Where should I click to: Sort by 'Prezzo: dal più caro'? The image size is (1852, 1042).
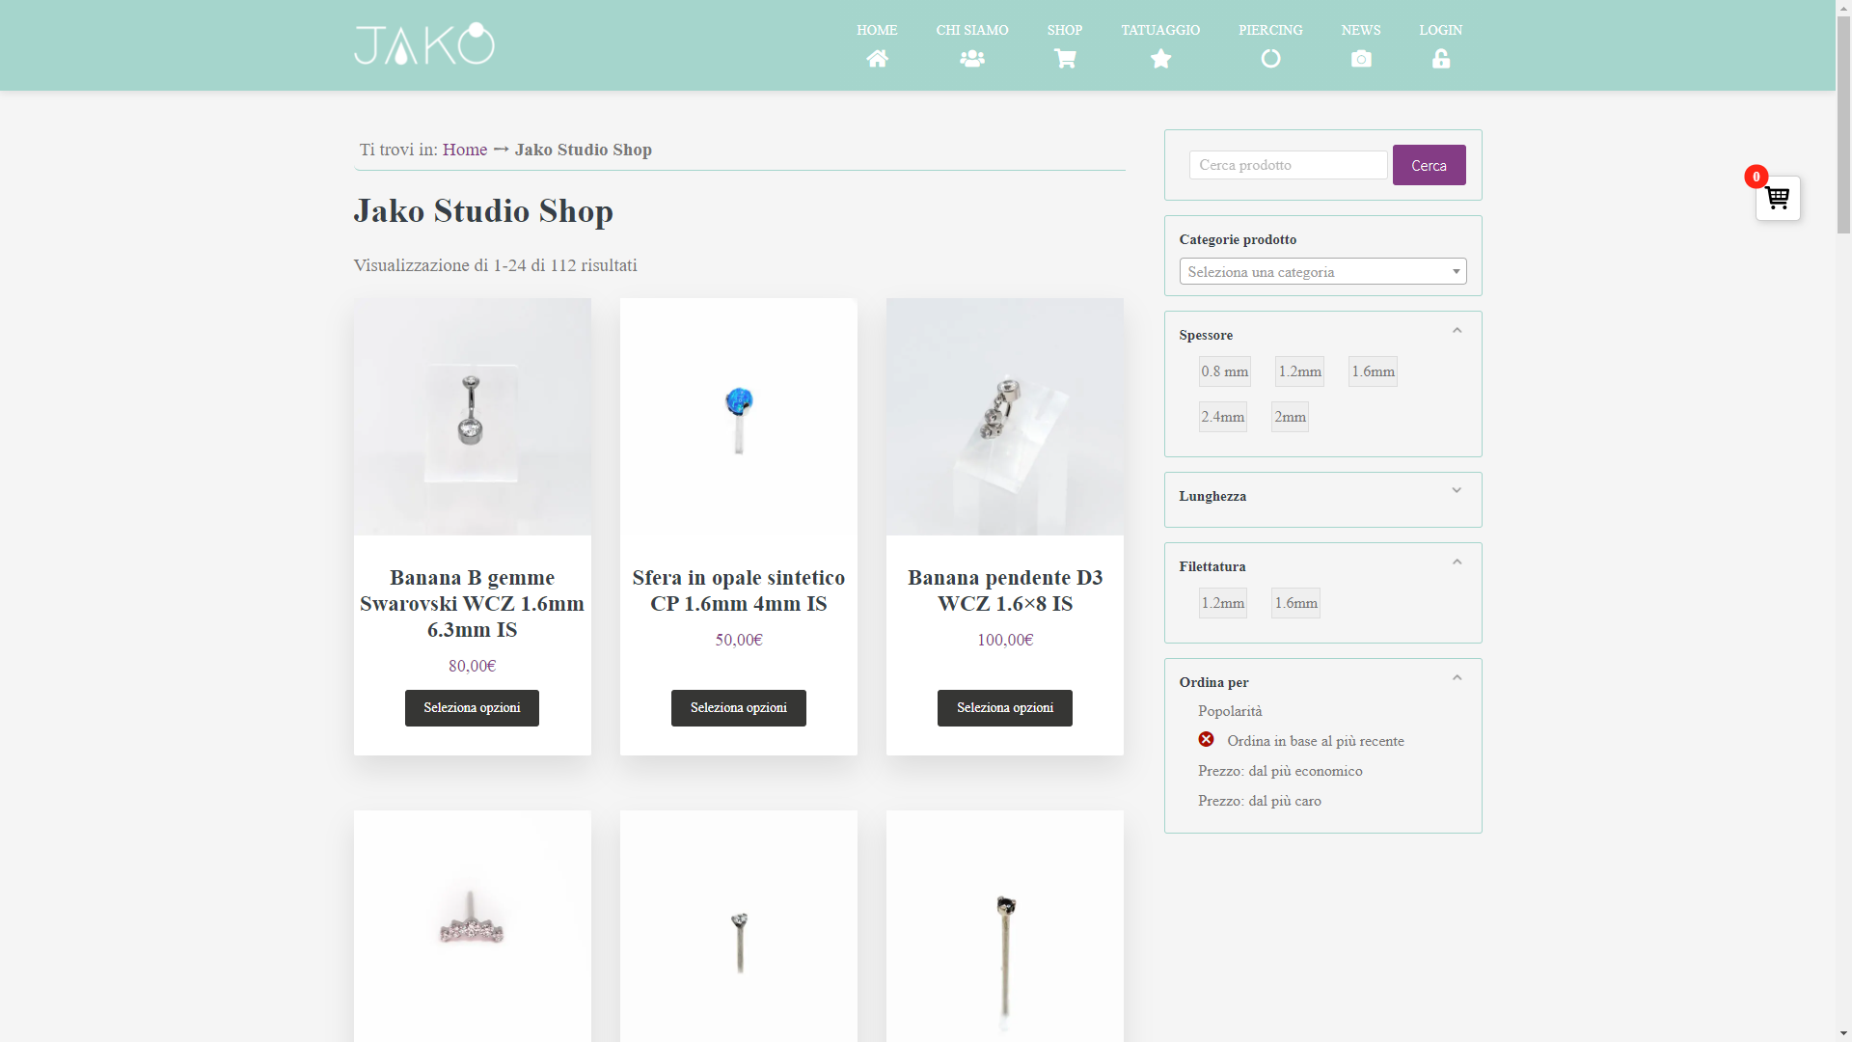[x=1260, y=801]
